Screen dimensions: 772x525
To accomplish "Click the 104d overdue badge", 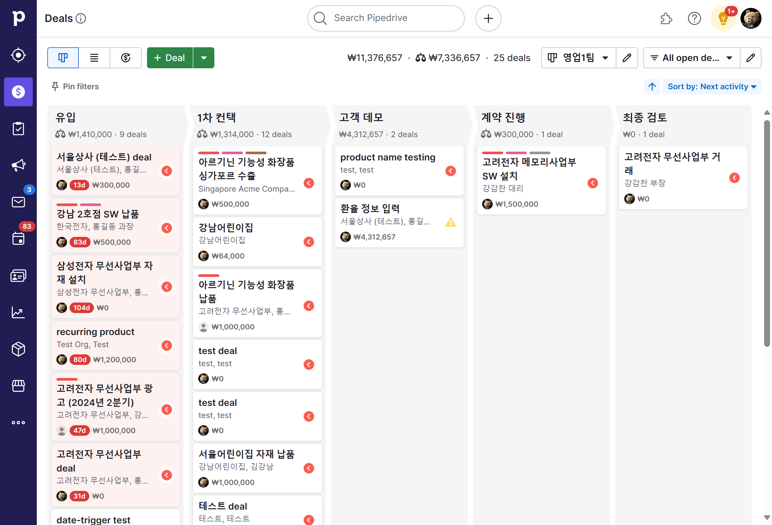I will [x=82, y=308].
